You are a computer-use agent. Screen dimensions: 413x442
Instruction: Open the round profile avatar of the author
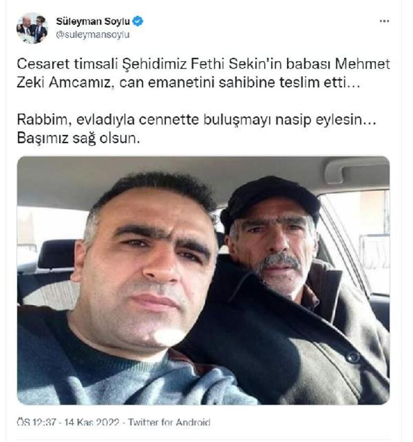point(32,28)
